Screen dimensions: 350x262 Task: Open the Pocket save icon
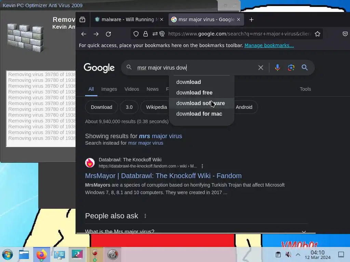click(345, 34)
